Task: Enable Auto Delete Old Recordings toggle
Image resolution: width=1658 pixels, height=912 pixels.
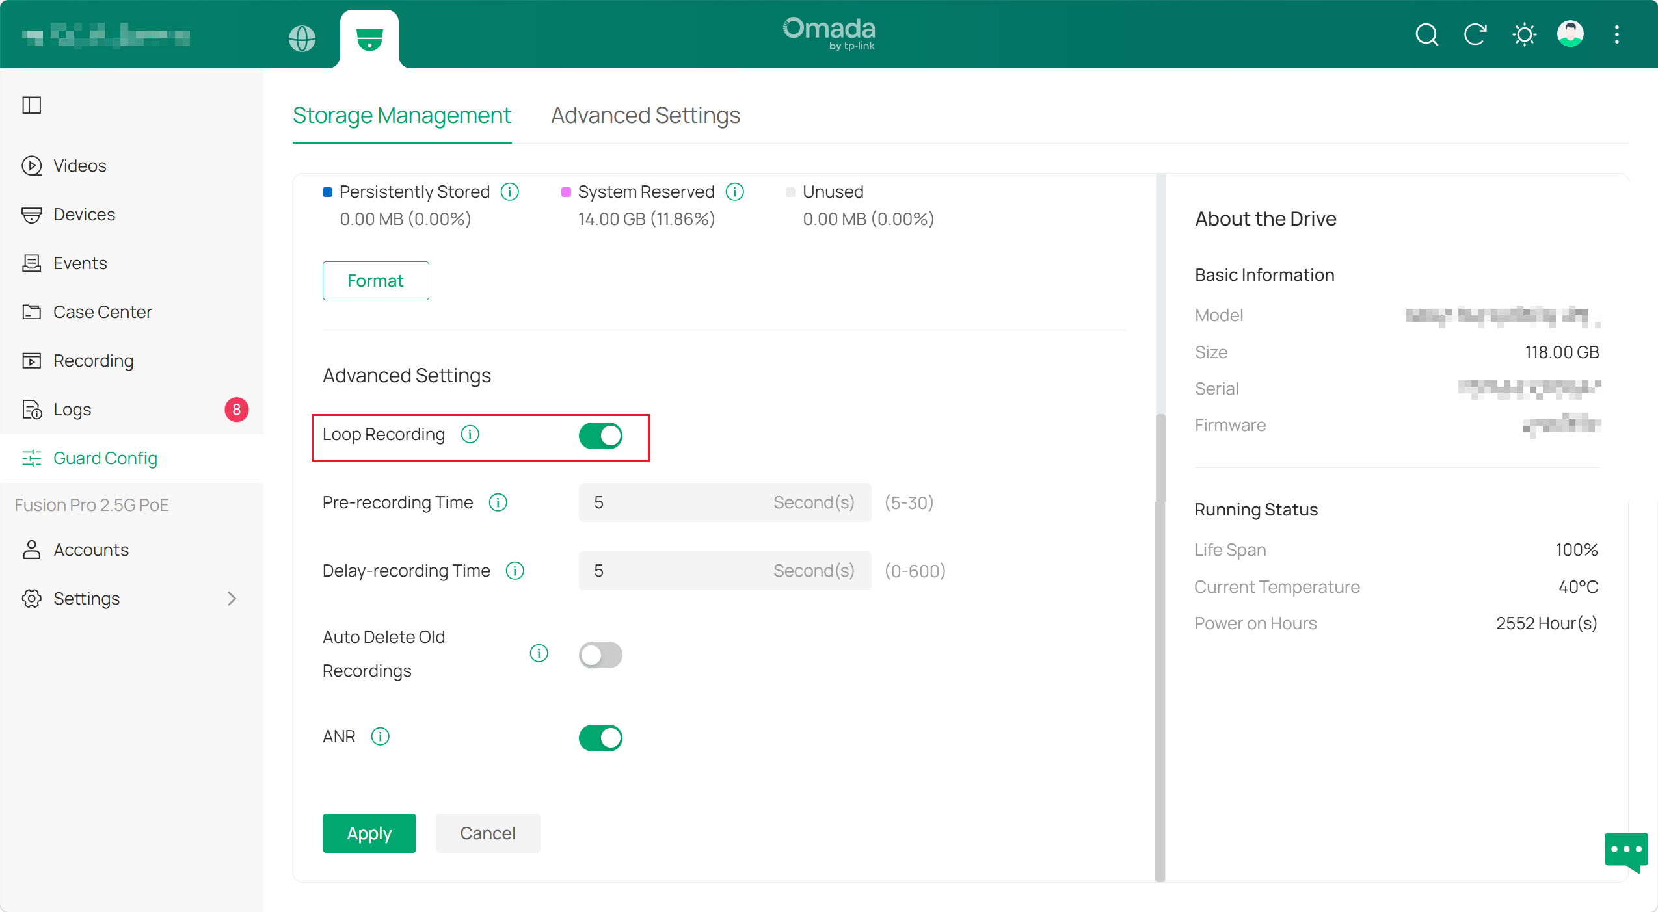Action: tap(600, 655)
